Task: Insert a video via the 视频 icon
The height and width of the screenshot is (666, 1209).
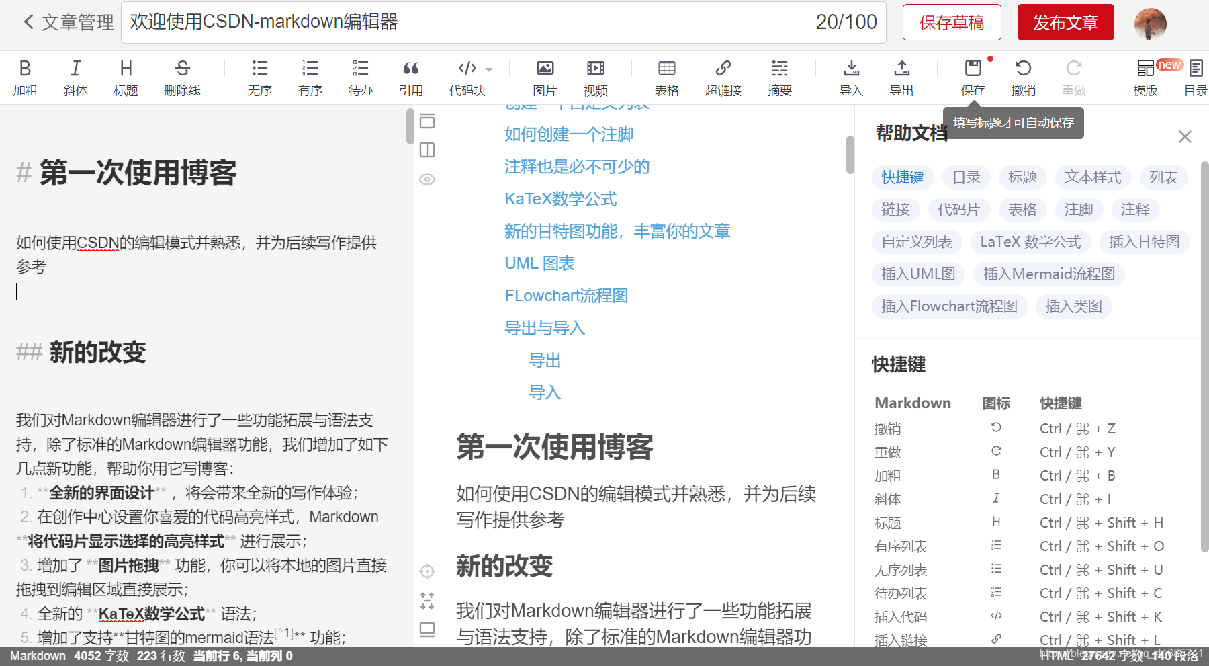Action: click(595, 77)
